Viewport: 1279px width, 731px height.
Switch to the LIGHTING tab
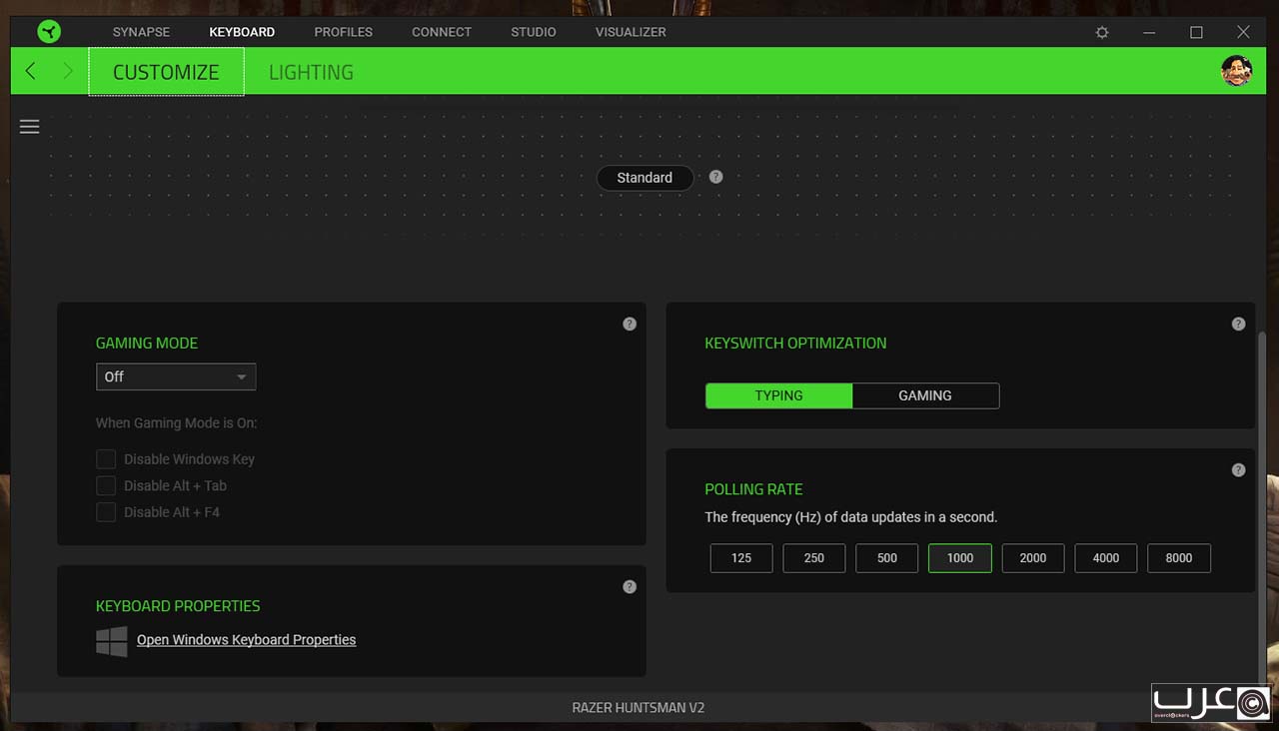click(x=311, y=72)
